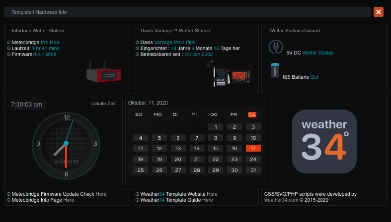Select day 11 in the calendar
The height and width of the screenshot is (222, 391).
pyautogui.click(x=141, y=149)
